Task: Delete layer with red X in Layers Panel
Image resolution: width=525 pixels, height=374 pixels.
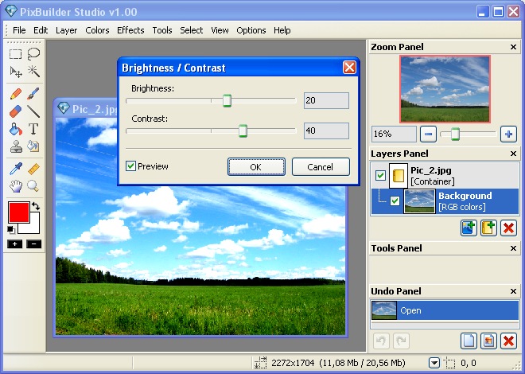Action: pyautogui.click(x=508, y=228)
